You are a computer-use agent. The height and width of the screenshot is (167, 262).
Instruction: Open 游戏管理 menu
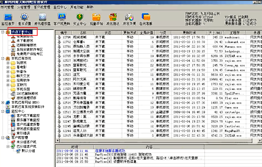pos(7,7)
